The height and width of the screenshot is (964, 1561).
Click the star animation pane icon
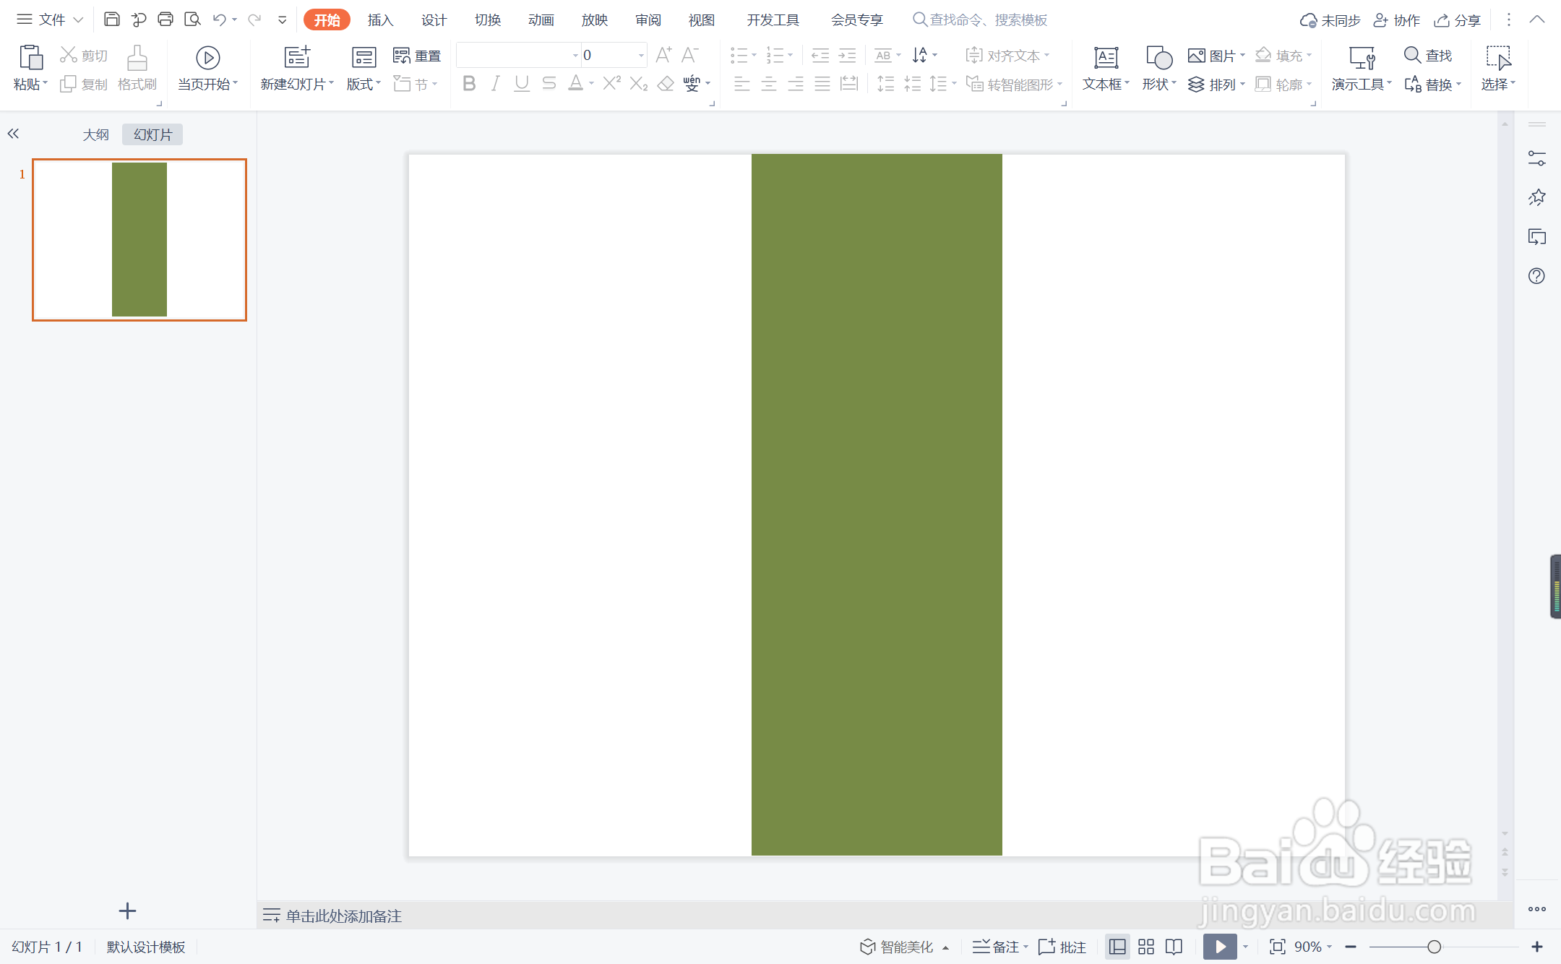click(x=1537, y=197)
